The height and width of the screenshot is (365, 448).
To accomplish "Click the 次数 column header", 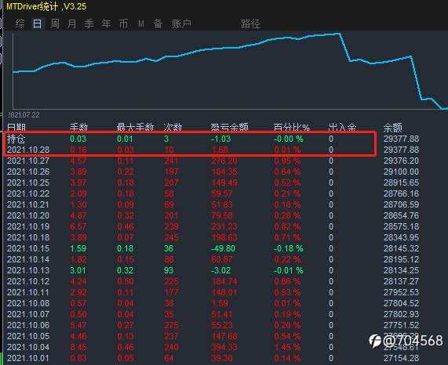I will (x=173, y=128).
